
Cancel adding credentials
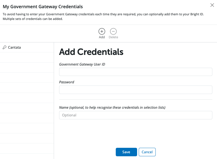[147, 152]
